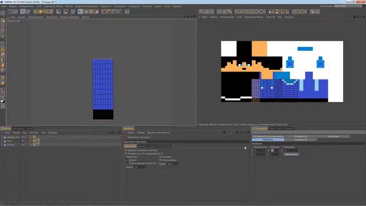Click the paint bucket style tool in left palette

coord(3,65)
